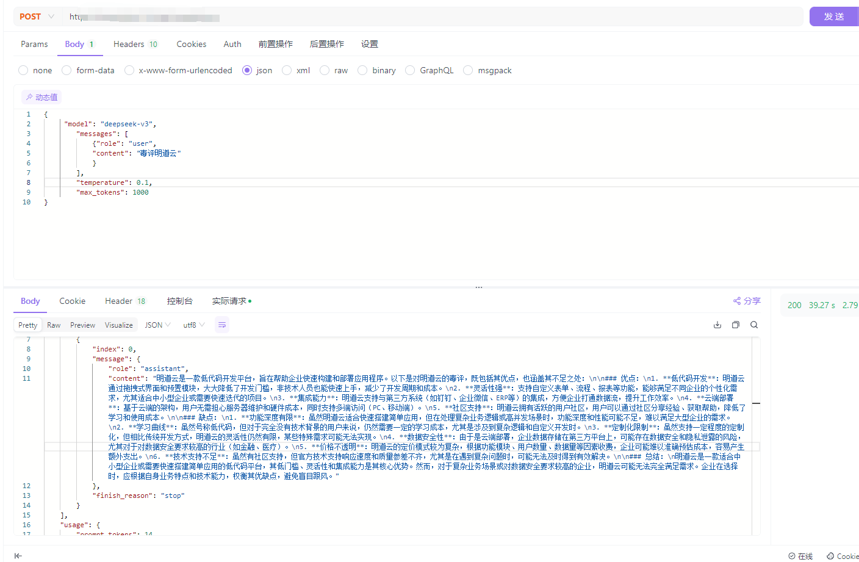The height and width of the screenshot is (562, 859).
Task: Click the request/response panel divider handle
Action: (x=479, y=287)
